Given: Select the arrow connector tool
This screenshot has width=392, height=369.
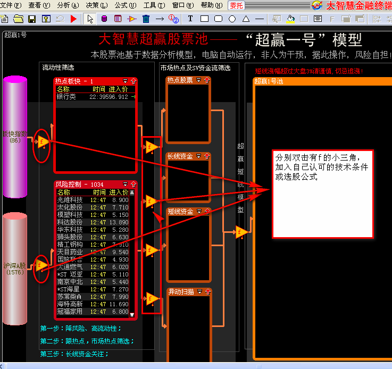Looking at the screenshot, I should point(160,19).
